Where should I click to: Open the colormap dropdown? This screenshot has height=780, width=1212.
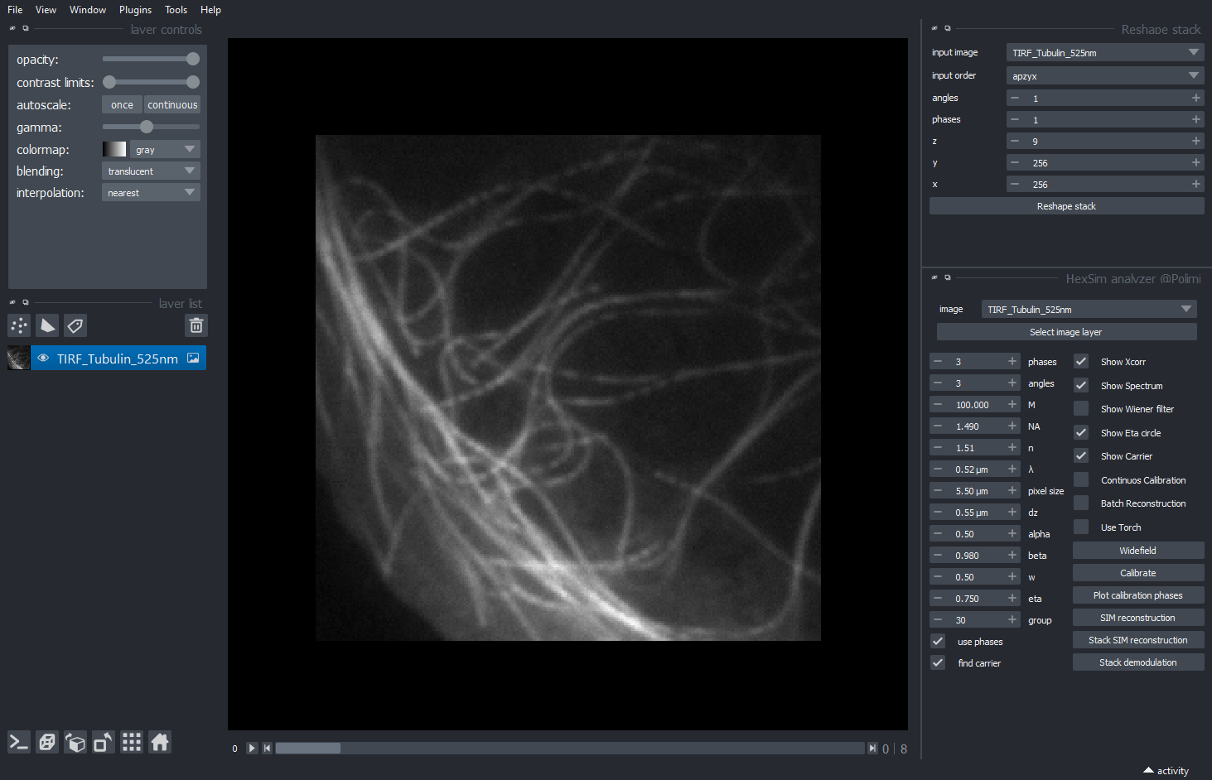click(x=165, y=150)
